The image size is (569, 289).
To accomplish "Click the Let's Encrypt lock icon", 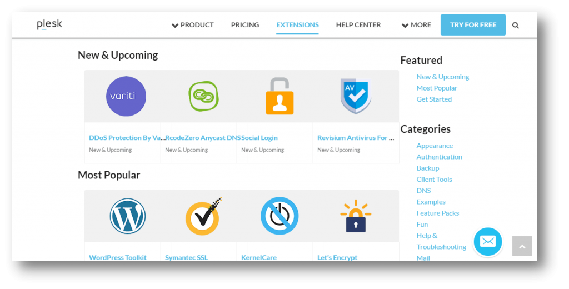I will click(x=356, y=216).
